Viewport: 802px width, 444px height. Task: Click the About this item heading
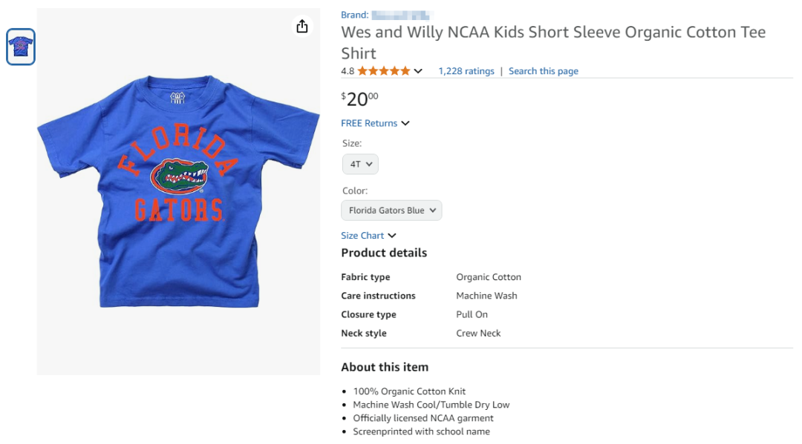[385, 367]
